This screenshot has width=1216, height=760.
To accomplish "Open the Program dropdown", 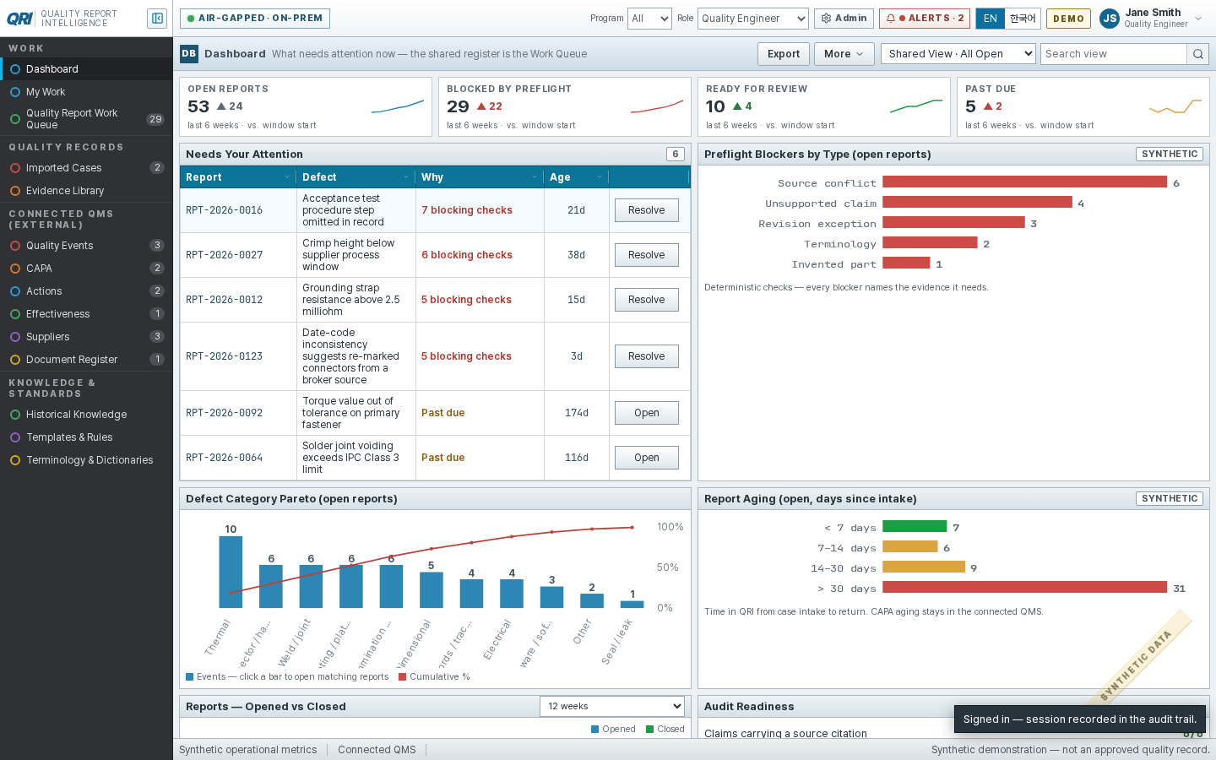I will [649, 19].
